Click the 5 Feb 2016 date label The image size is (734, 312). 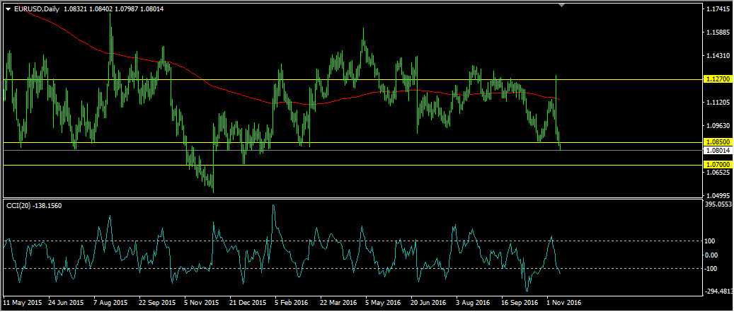pyautogui.click(x=292, y=303)
